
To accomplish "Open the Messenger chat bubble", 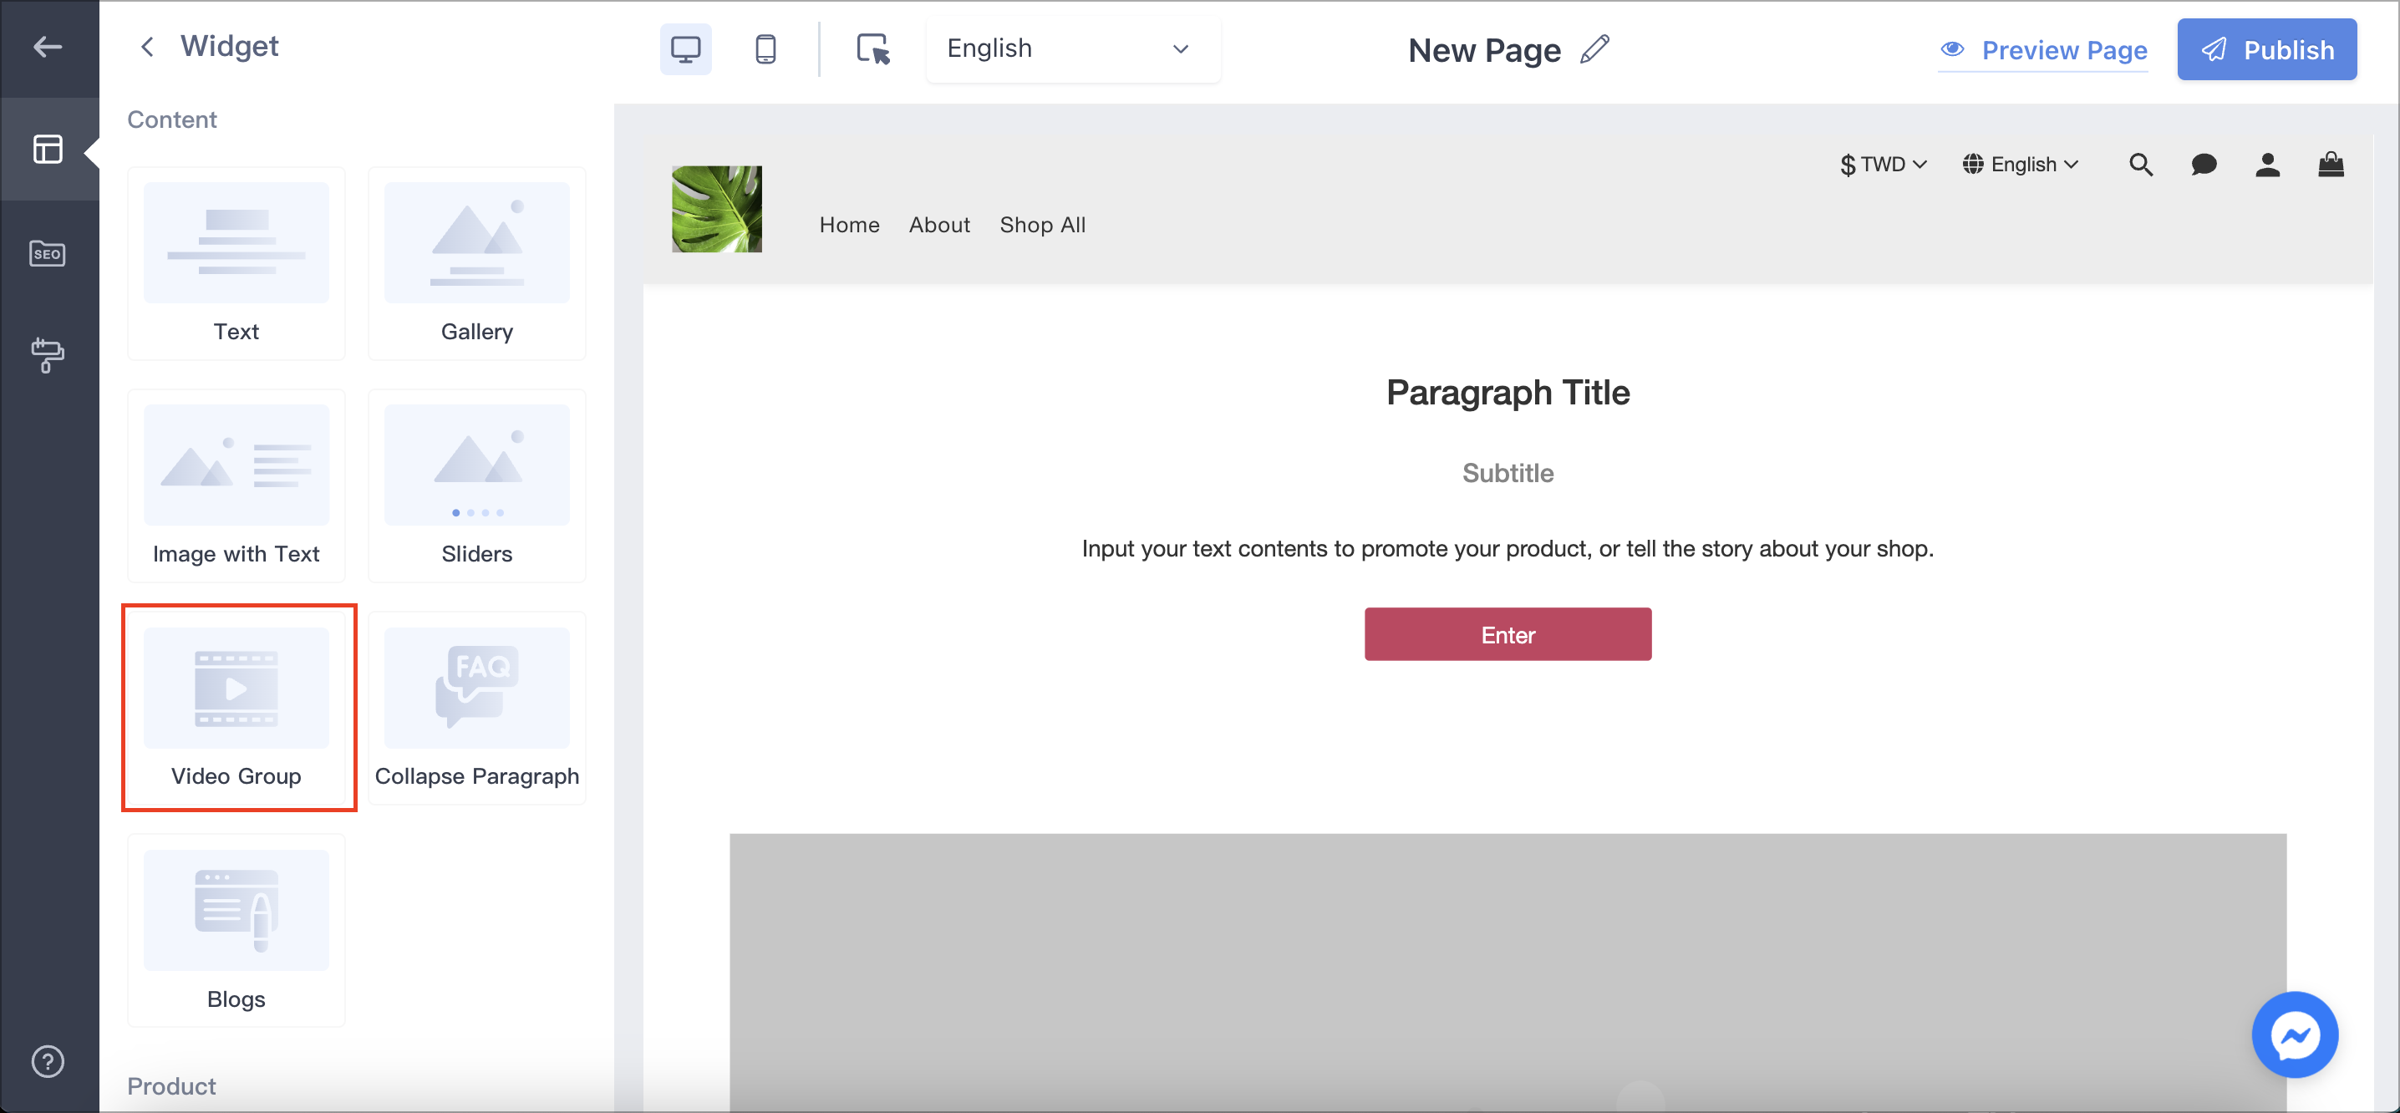I will coord(2293,1034).
